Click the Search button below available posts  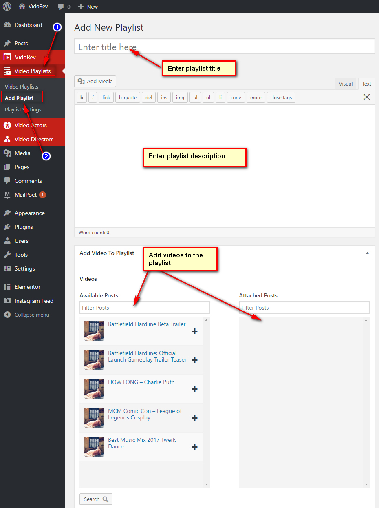tap(96, 499)
